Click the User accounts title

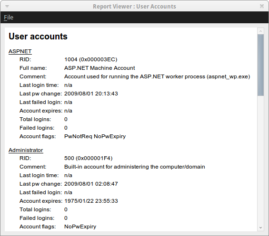point(38,36)
